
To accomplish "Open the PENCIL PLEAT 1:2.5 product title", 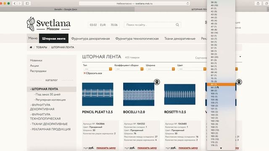I will pyautogui.click(x=98, y=112).
